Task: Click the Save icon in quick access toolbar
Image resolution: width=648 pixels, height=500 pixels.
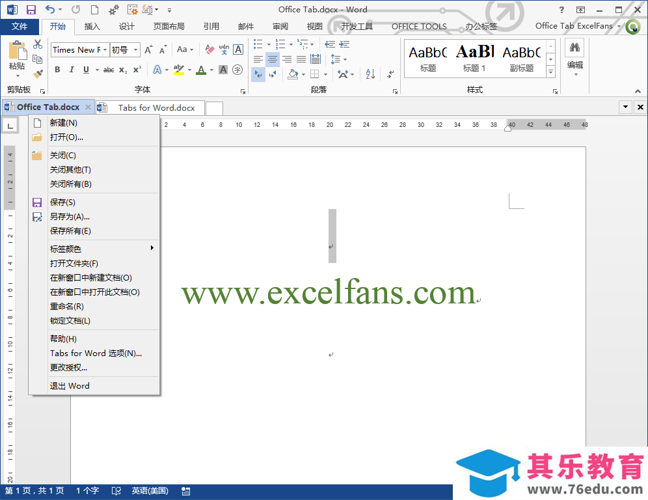Action: 31,10
